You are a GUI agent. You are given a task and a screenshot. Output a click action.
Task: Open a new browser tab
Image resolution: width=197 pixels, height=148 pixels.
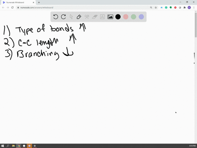(x=39, y=2)
